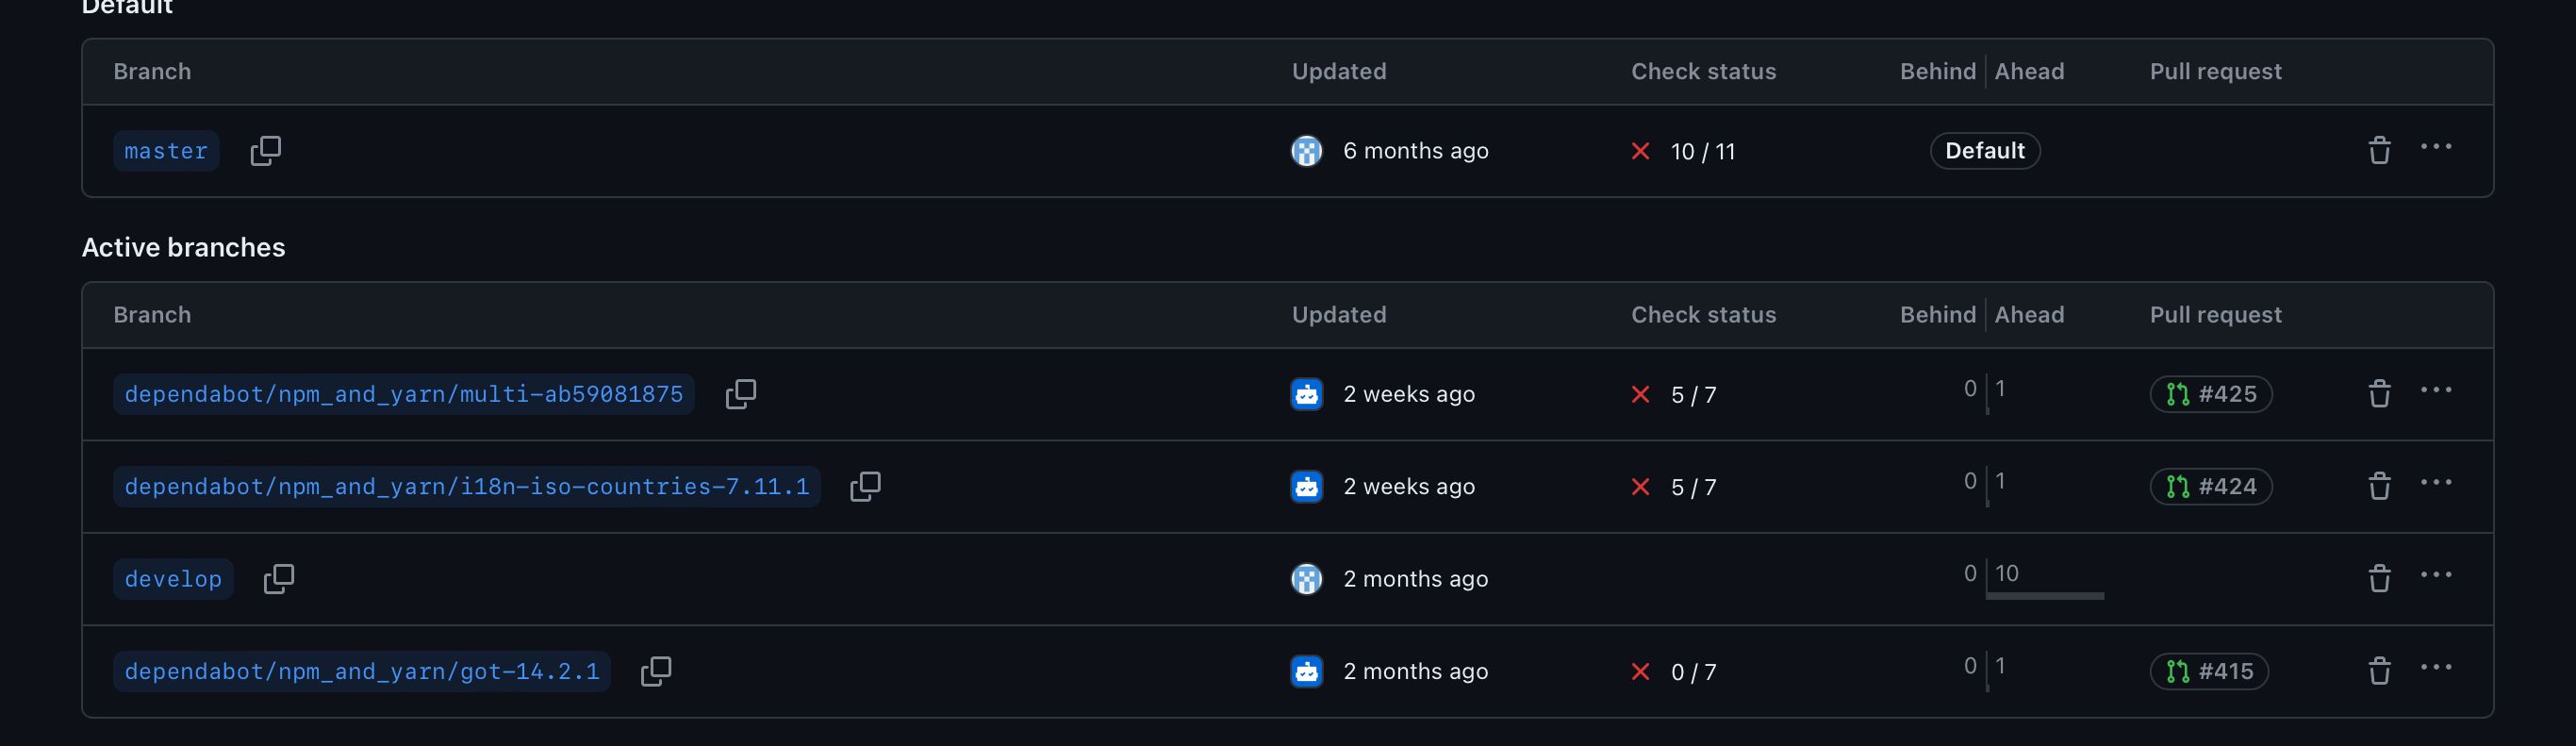Open the master branch link

tap(166, 151)
